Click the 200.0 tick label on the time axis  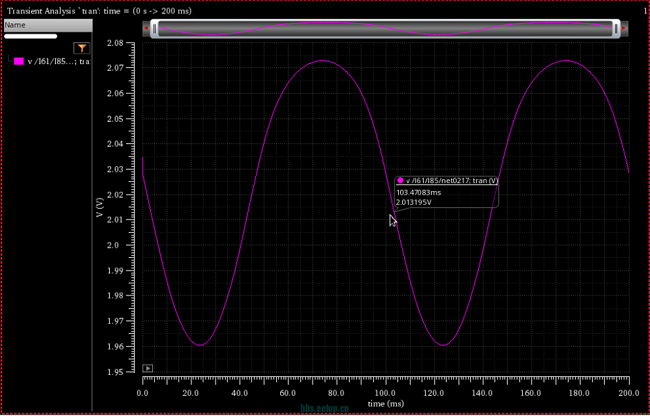pyautogui.click(x=629, y=393)
